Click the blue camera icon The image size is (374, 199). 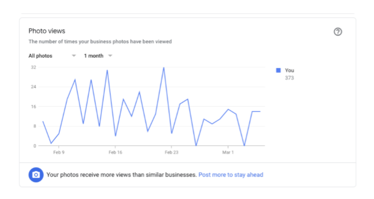click(36, 175)
